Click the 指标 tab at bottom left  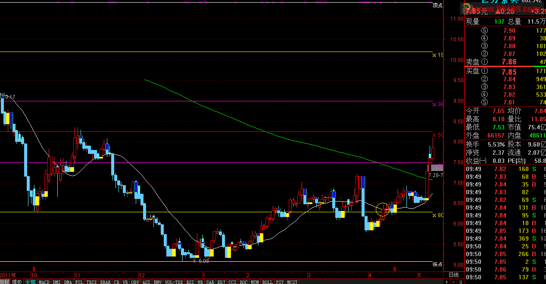[x=5, y=282]
